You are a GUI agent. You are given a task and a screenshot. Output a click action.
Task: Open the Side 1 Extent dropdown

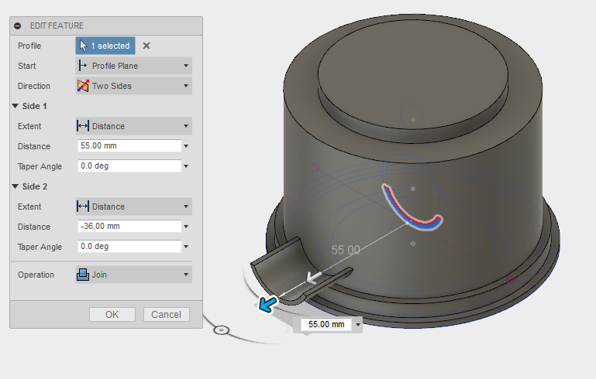point(134,126)
